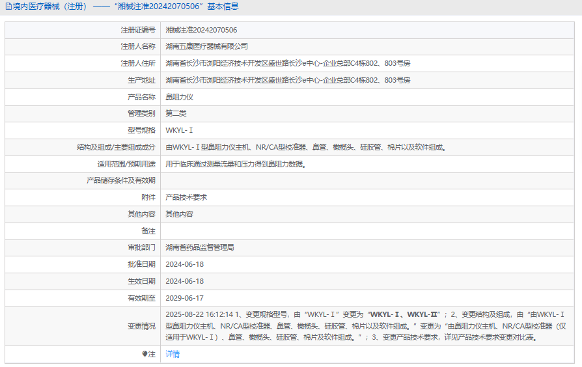Open the 产品技术要求 attachment link

click(x=186, y=197)
